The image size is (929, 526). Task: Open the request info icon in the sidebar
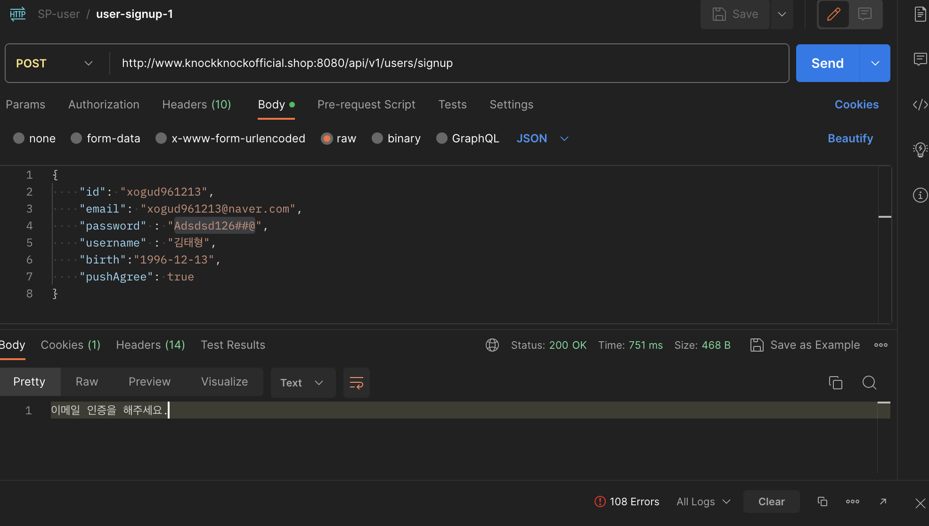click(920, 195)
